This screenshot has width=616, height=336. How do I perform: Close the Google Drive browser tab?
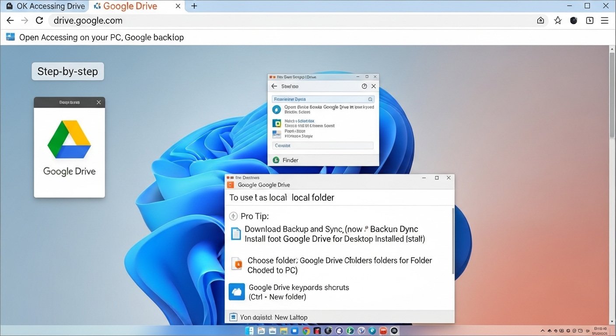[x=177, y=6]
